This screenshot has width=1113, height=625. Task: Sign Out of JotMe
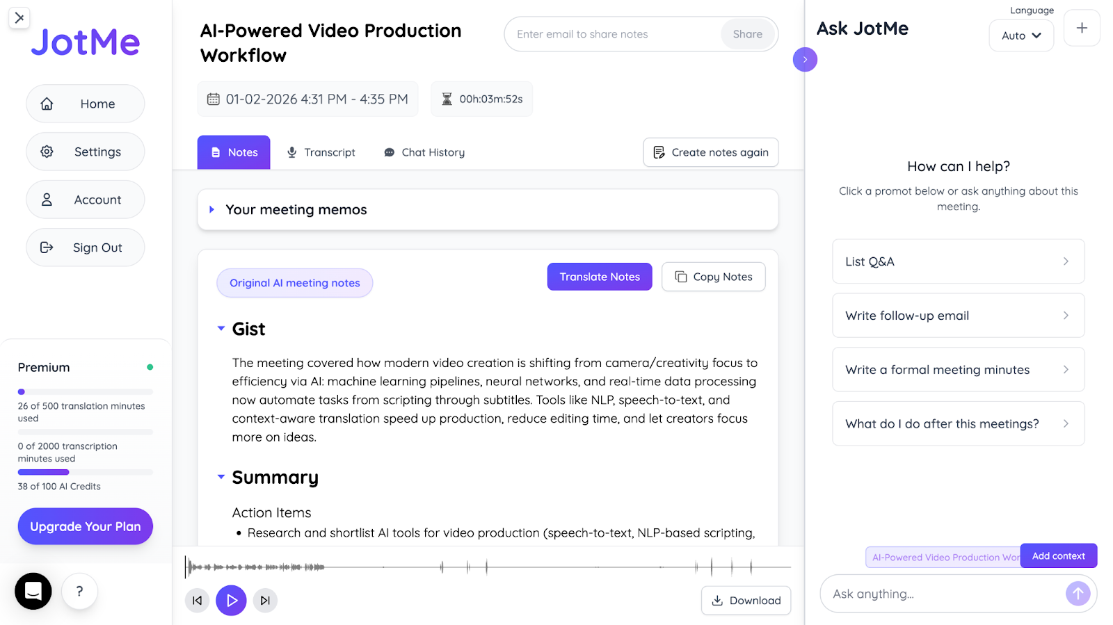[x=86, y=247]
